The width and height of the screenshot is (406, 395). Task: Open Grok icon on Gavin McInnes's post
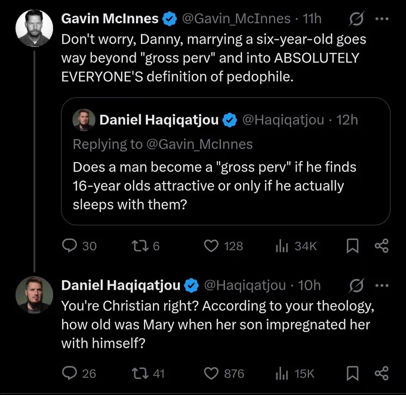pos(356,18)
